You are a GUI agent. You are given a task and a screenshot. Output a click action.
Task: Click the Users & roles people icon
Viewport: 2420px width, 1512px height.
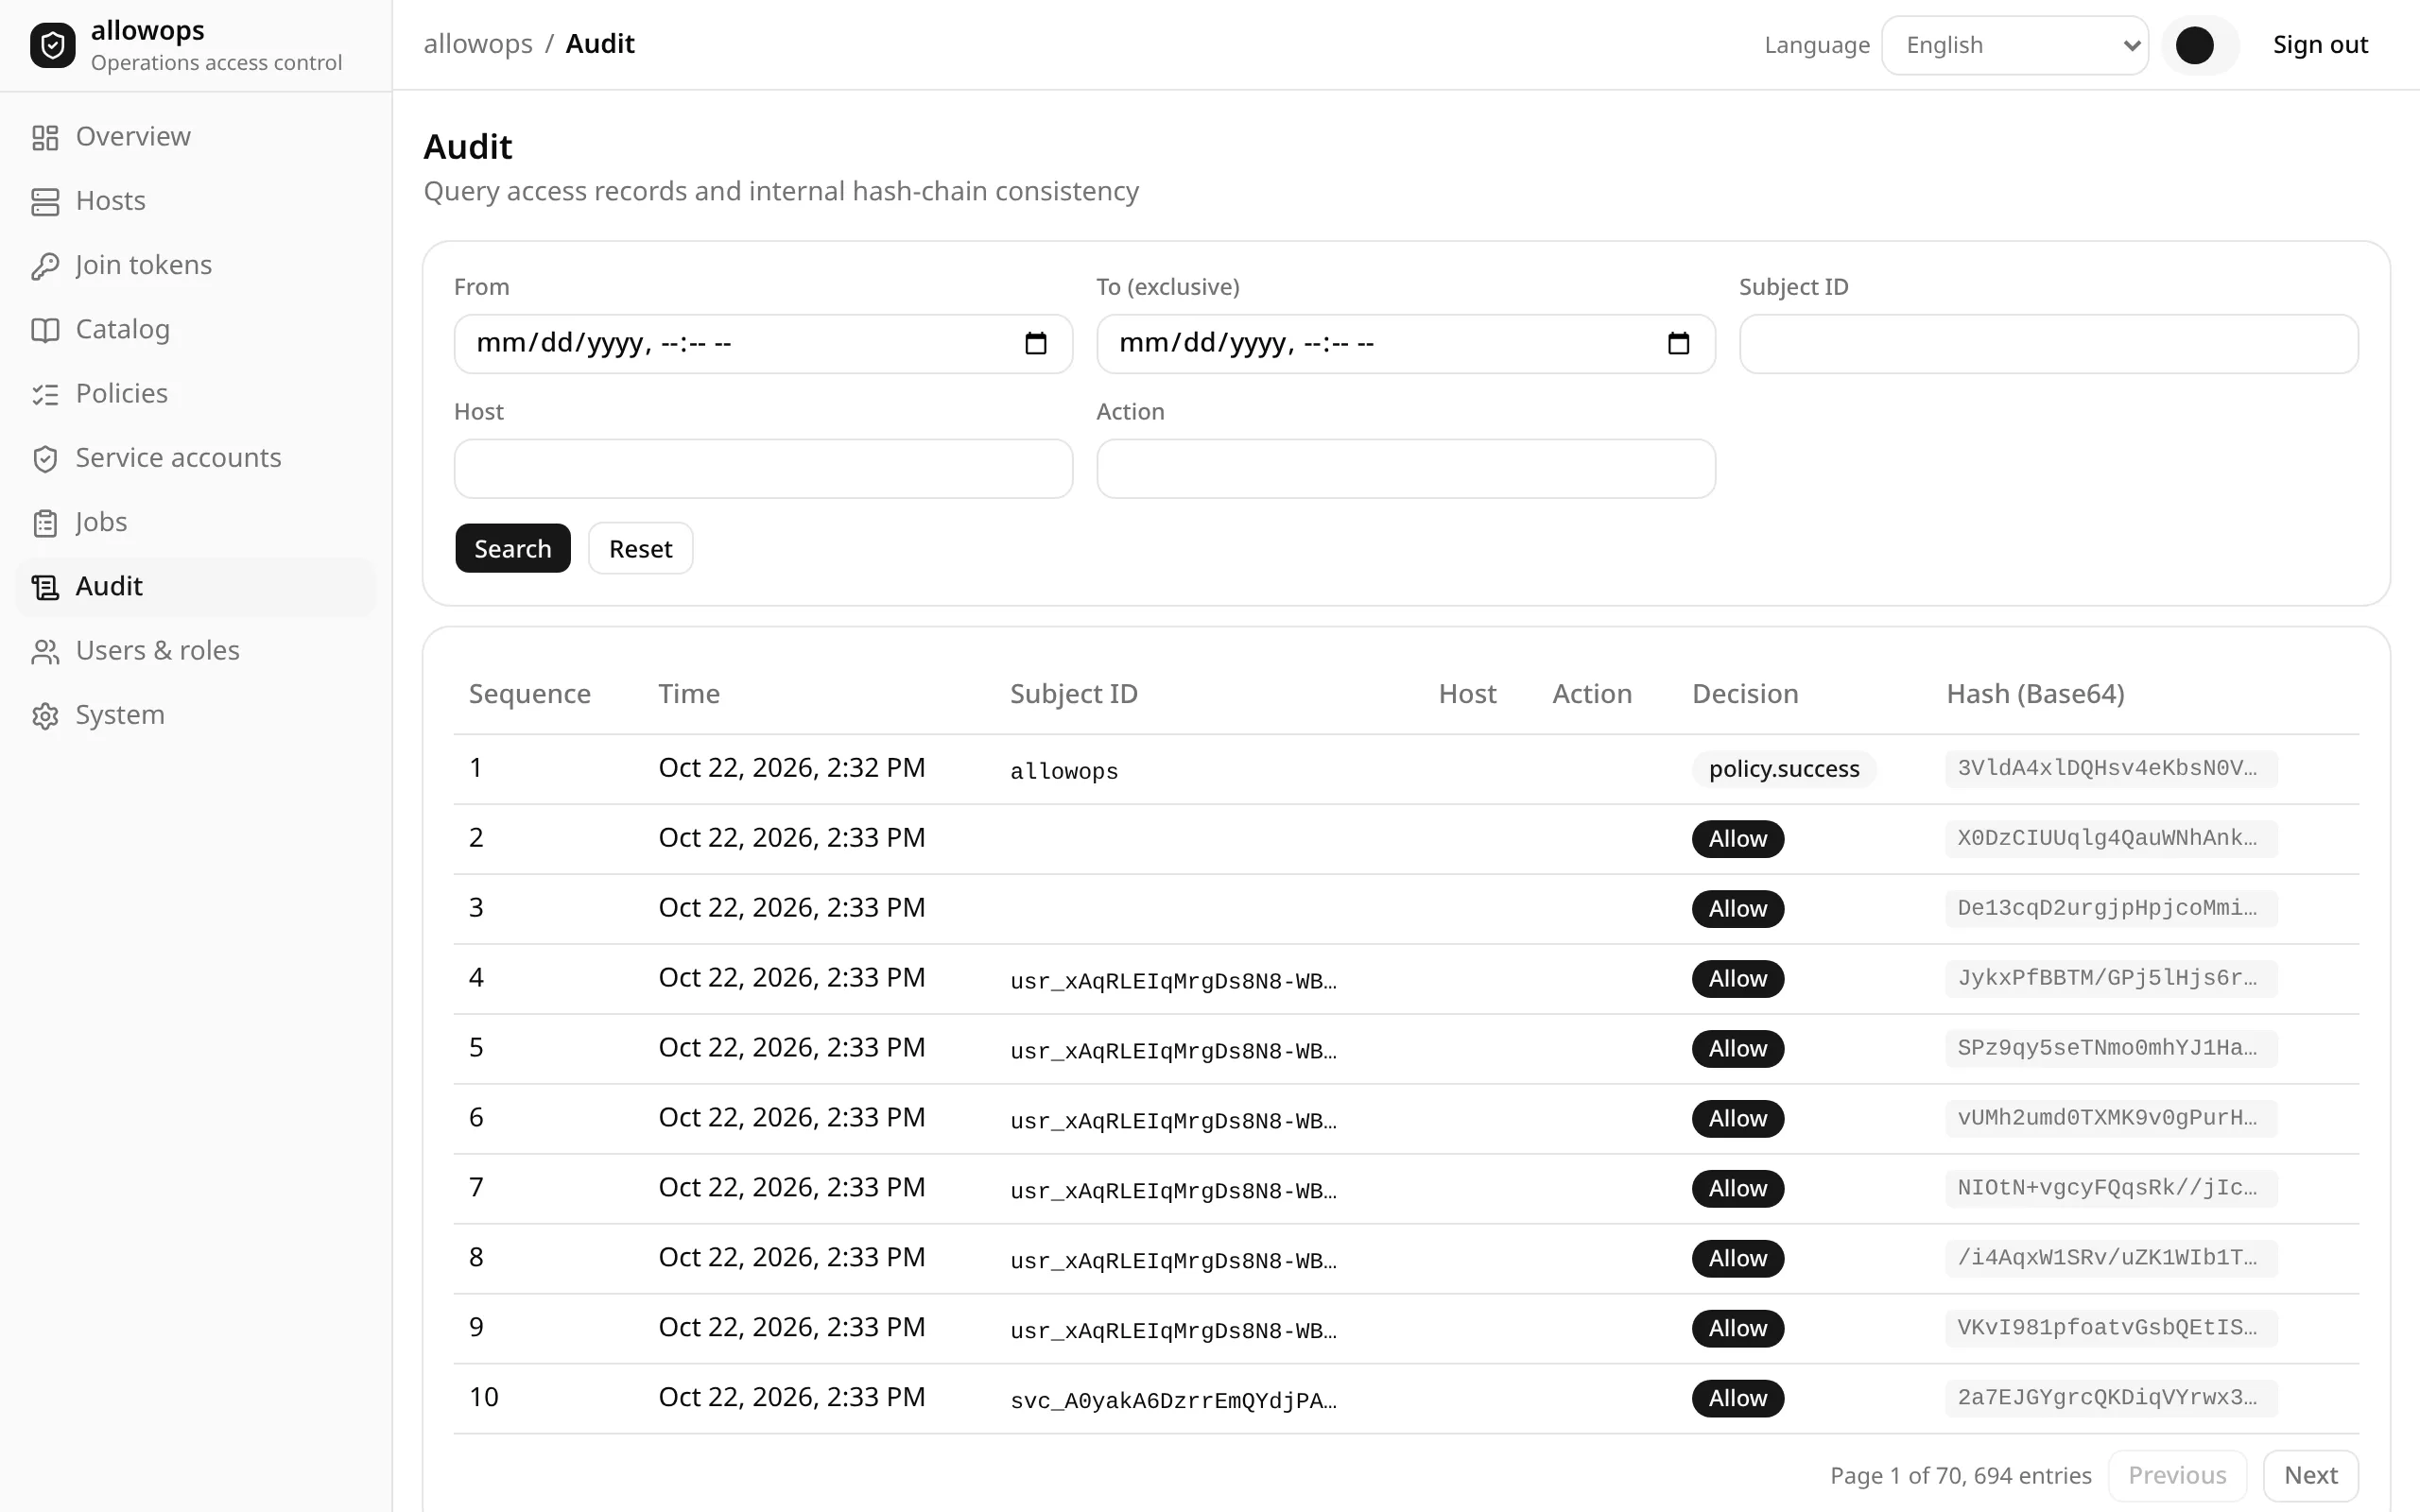pos(45,651)
